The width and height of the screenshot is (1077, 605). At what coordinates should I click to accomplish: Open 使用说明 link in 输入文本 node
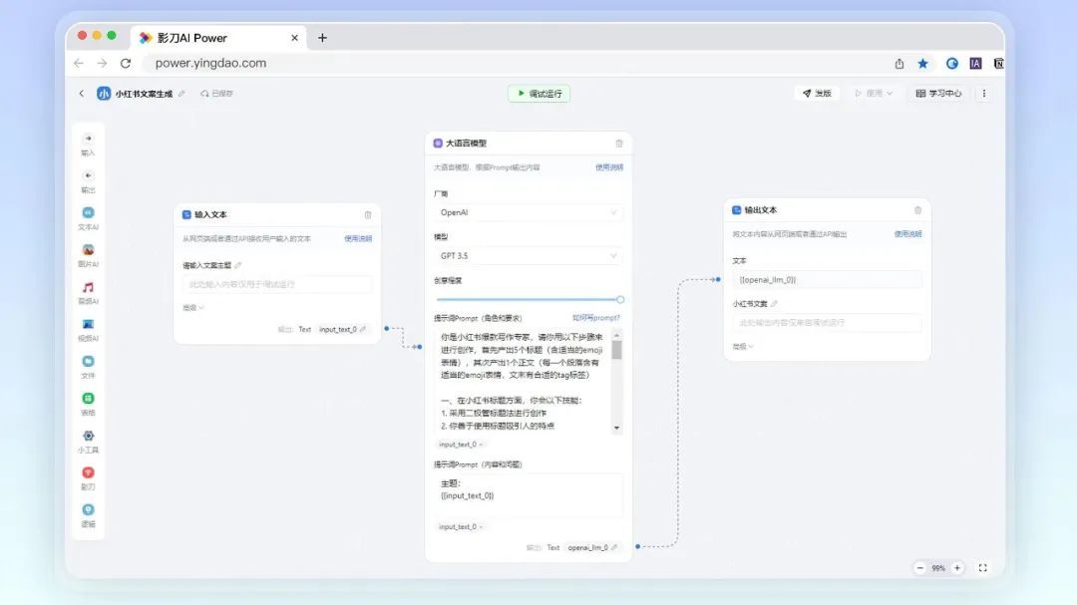coord(358,239)
